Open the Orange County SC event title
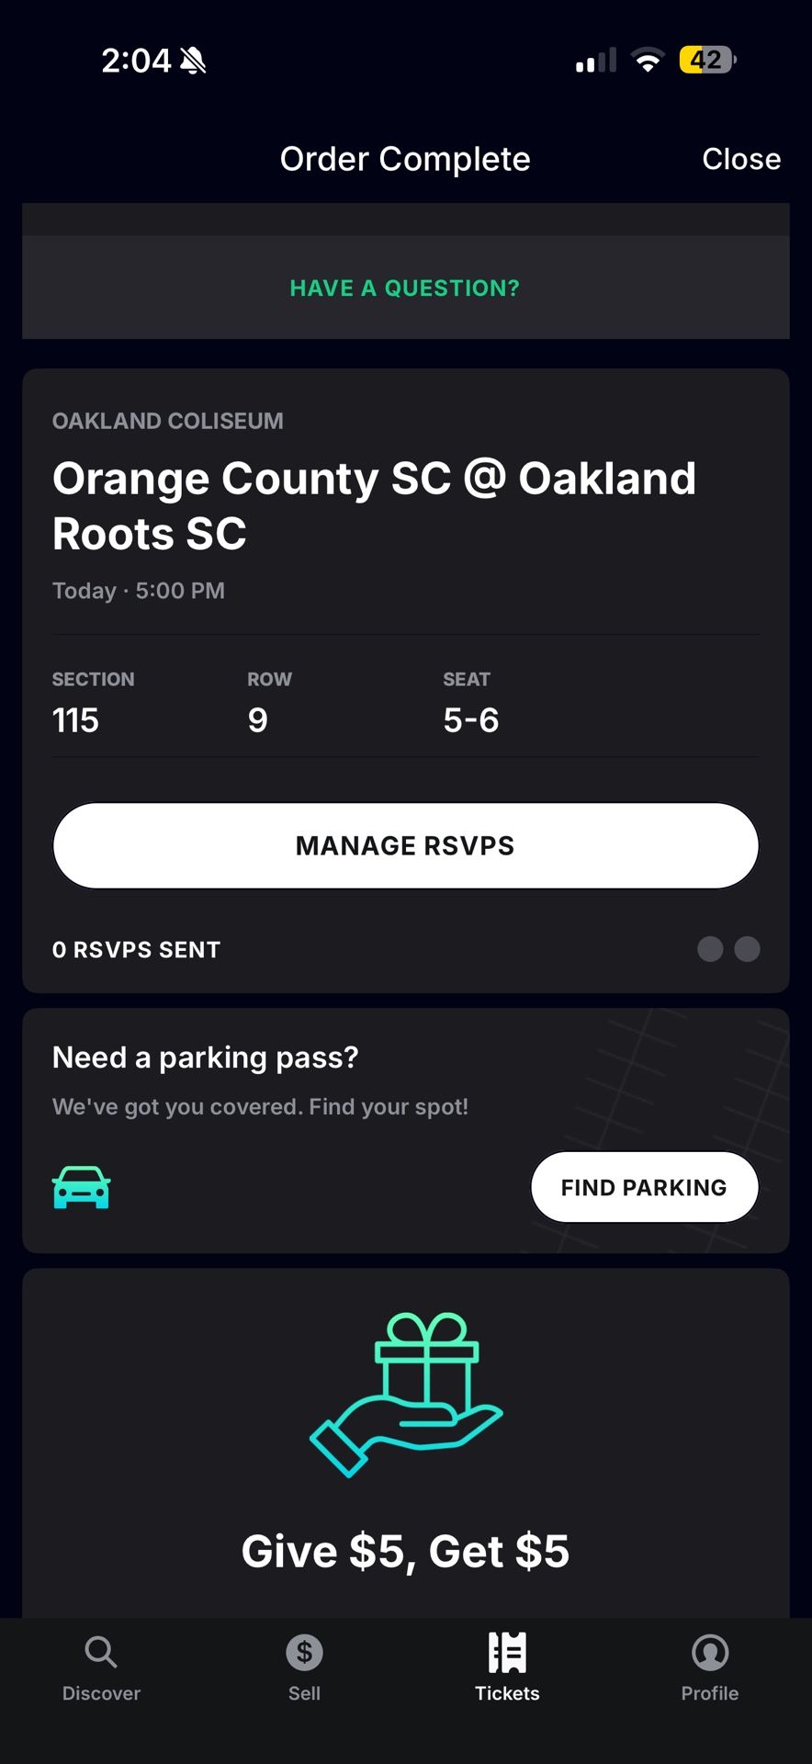 (374, 506)
